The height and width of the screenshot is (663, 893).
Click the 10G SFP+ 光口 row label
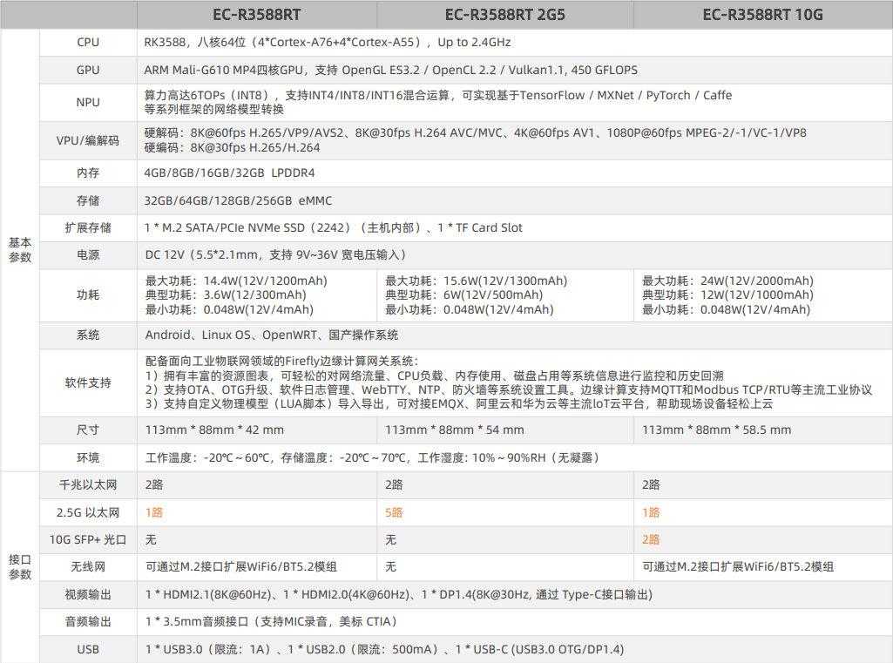pos(87,540)
